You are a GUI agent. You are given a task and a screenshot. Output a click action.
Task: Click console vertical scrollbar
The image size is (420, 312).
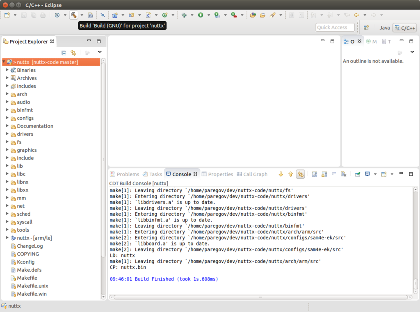click(x=415, y=241)
